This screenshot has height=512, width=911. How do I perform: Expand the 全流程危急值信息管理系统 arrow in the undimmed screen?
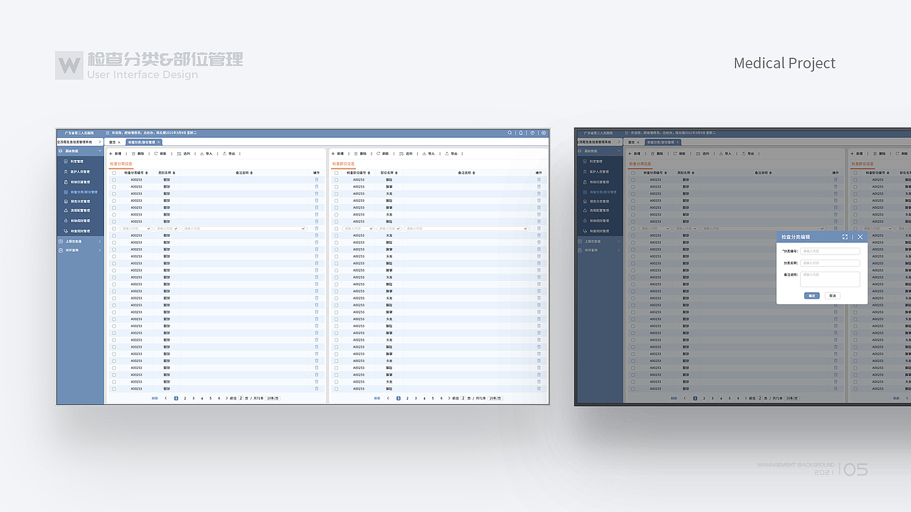[100, 142]
